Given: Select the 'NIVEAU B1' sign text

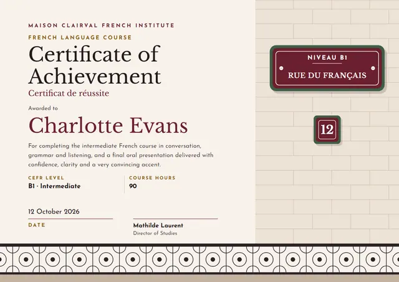Looking at the screenshot, I should (327, 58).
